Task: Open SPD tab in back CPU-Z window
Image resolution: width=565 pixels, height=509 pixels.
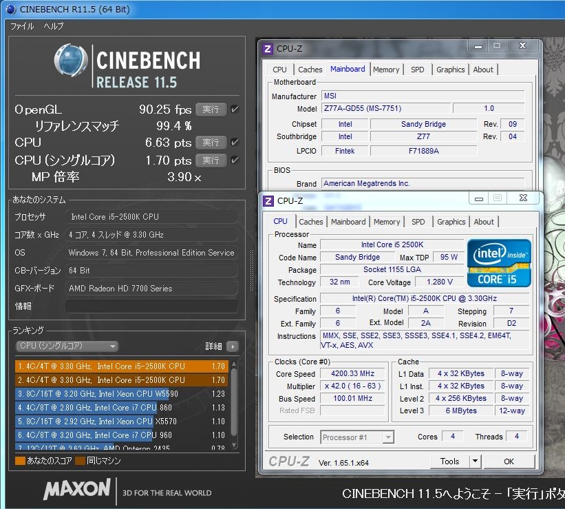Action: pyautogui.click(x=417, y=70)
